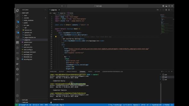Open the Search view in activity bar
This screenshot has width=189, height=106.
[17, 16]
